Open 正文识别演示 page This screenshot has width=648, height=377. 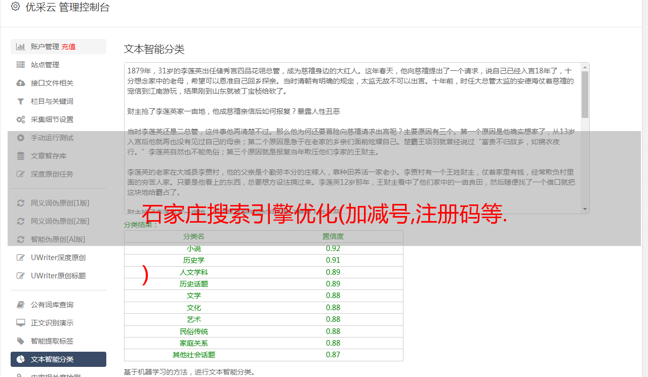(x=58, y=323)
